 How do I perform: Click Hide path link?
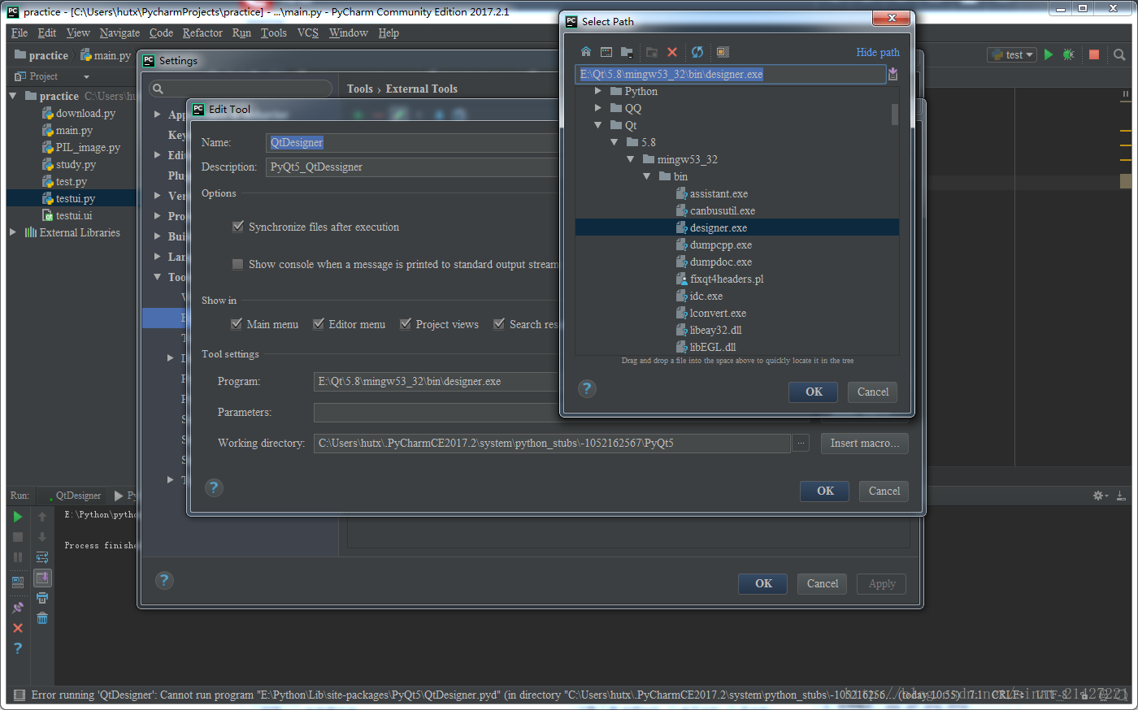878,52
